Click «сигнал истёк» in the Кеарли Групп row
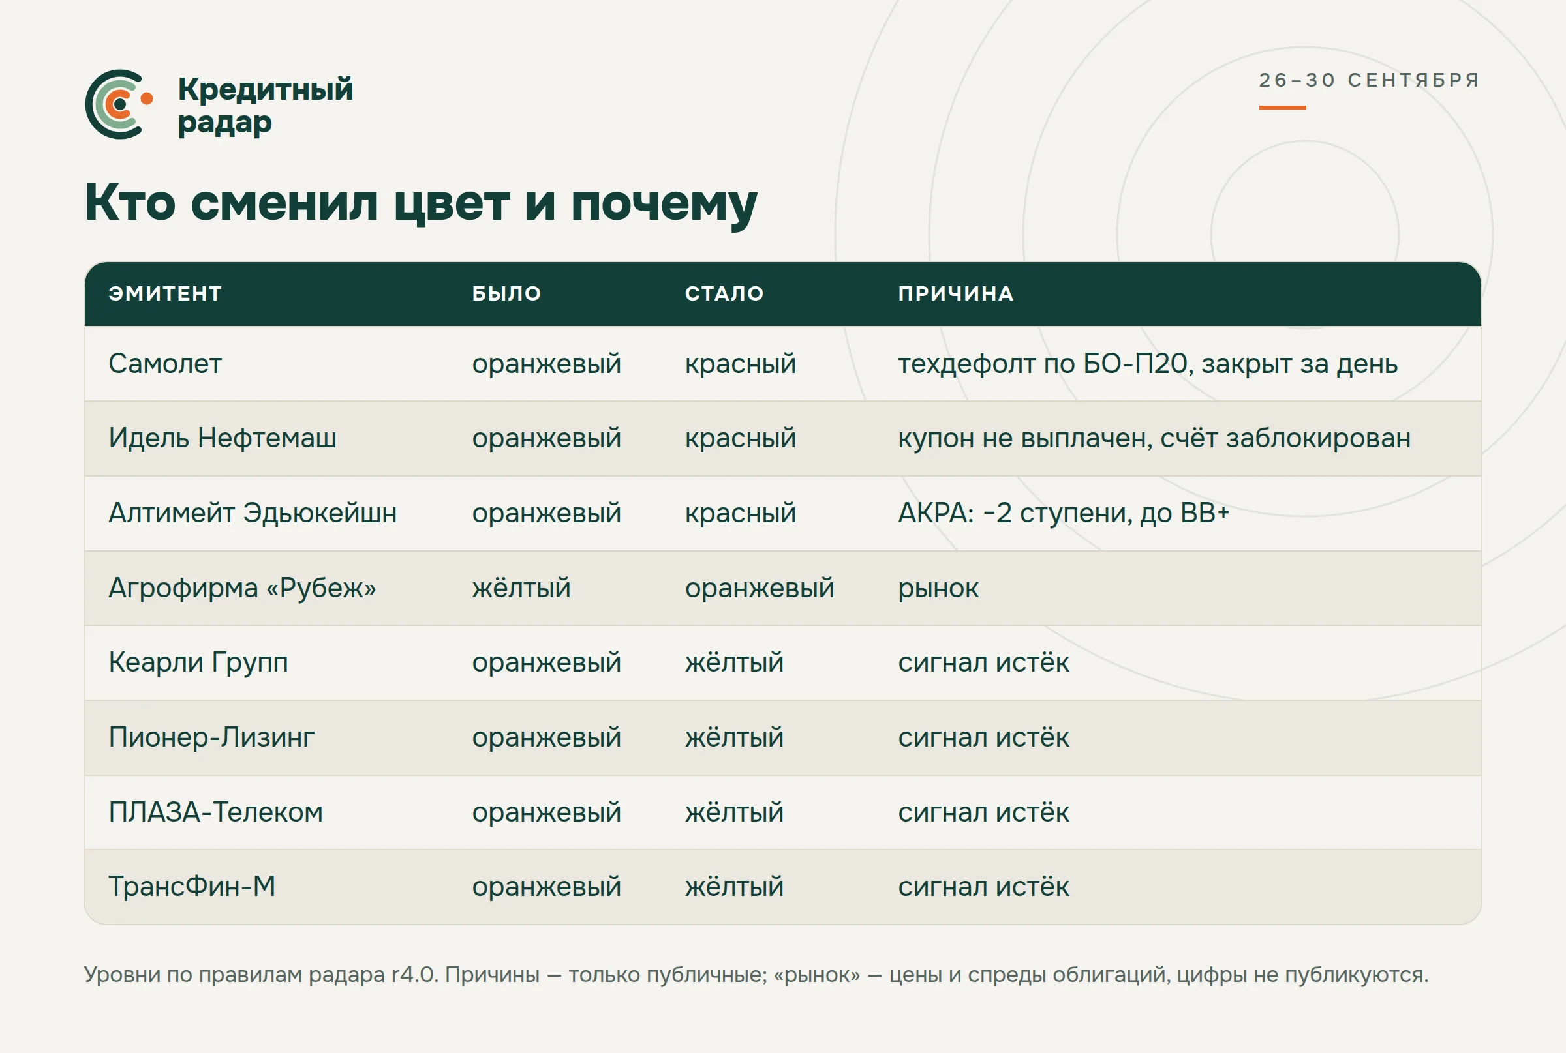 pyautogui.click(x=983, y=663)
